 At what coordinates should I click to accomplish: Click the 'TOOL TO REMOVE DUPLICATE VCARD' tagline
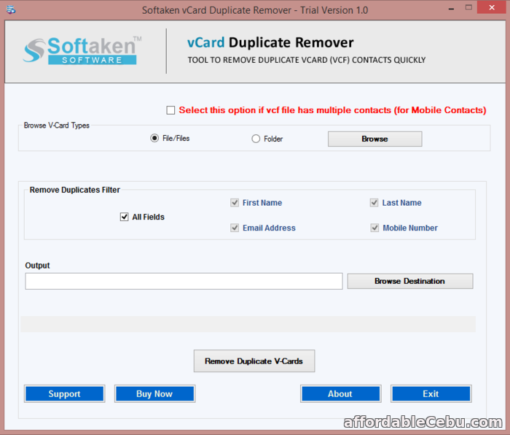pos(307,60)
